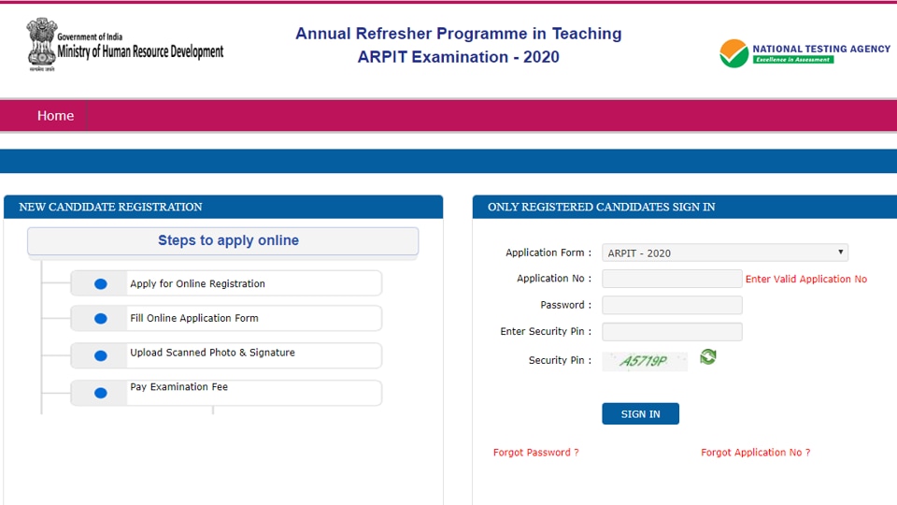Focus the Password input field
Image resolution: width=897 pixels, height=505 pixels.
[x=672, y=305]
